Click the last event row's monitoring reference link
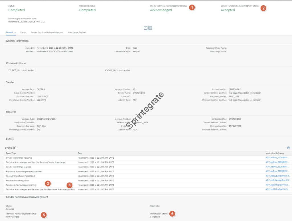The width and height of the screenshot is (292, 221). 278,189
